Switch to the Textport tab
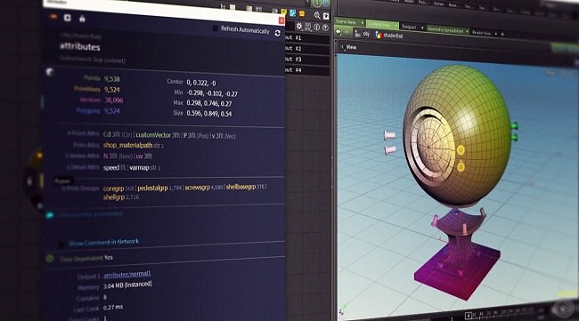Image resolution: width=579 pixels, height=321 pixels. 409,27
